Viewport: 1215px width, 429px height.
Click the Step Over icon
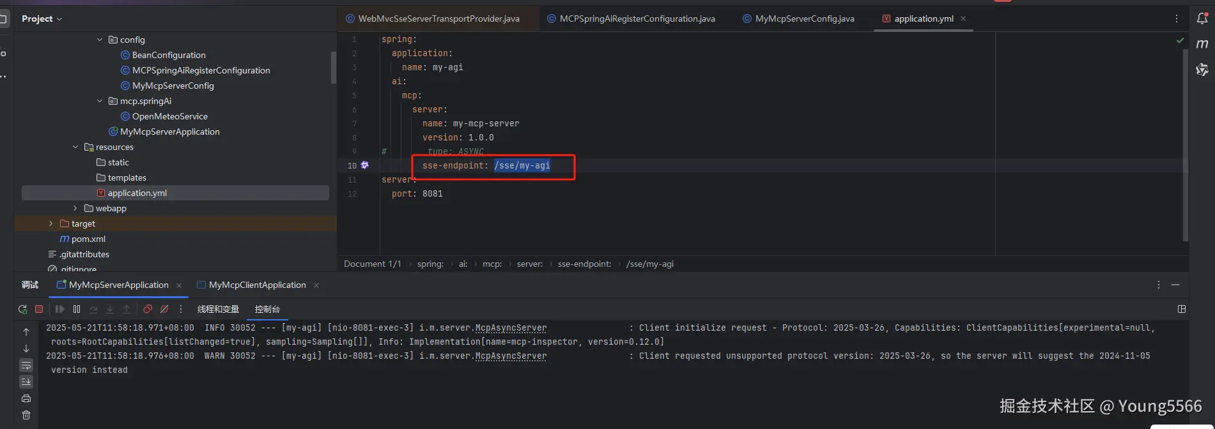[93, 309]
